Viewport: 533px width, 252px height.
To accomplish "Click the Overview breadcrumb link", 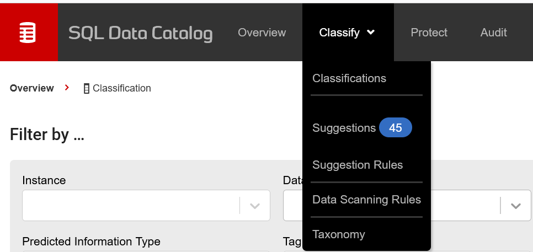I will coord(32,88).
